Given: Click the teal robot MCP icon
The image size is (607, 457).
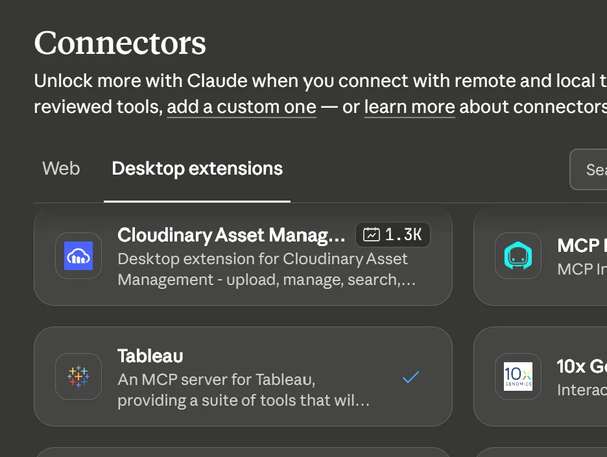Looking at the screenshot, I should [518, 256].
